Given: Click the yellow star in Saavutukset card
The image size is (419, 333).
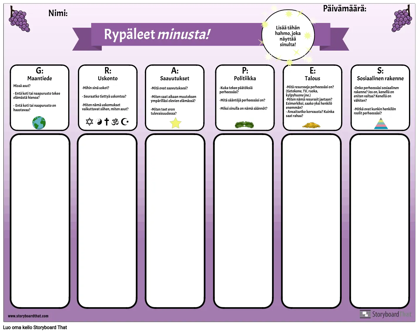Looking at the screenshot, I should [x=176, y=123].
